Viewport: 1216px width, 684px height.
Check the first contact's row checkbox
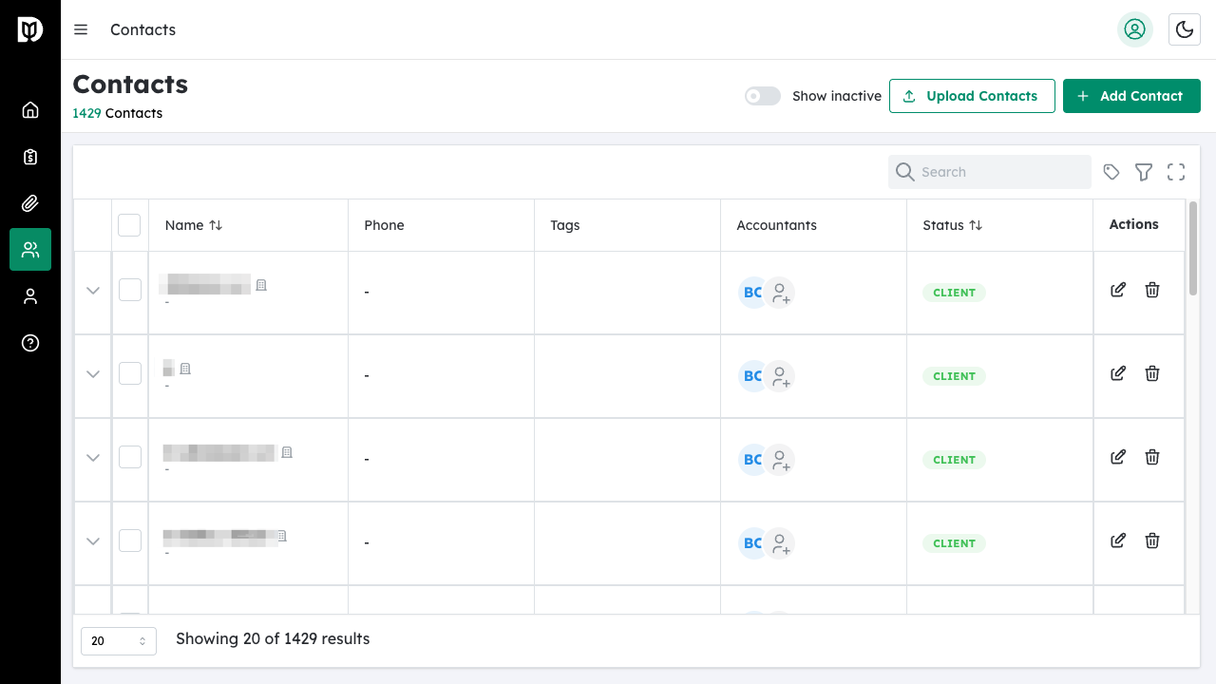click(129, 290)
